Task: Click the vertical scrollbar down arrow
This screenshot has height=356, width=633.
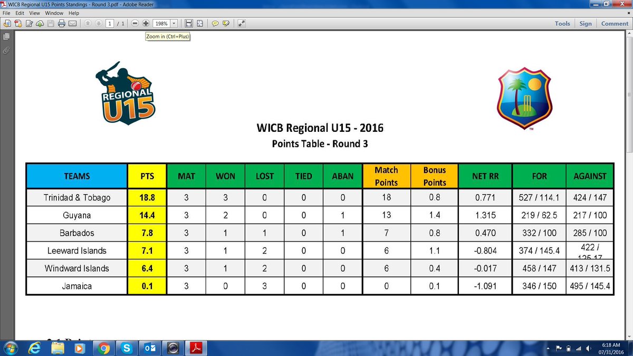Action: 629,336
